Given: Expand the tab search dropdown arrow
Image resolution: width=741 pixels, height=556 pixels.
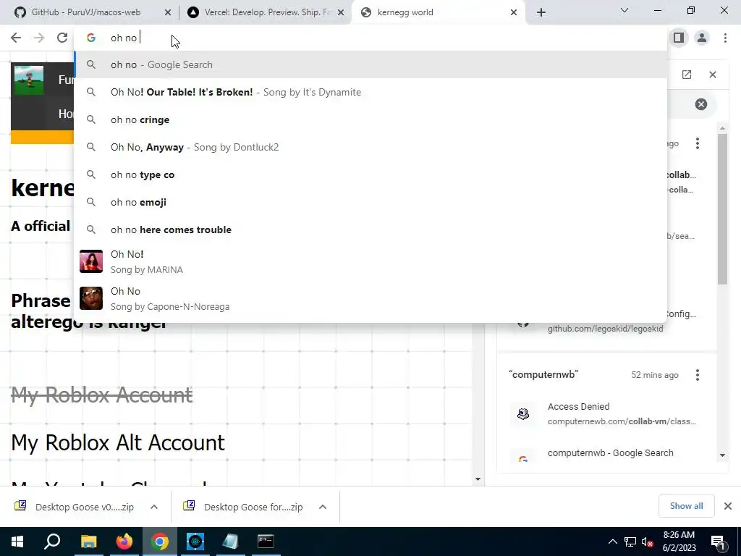Looking at the screenshot, I should (624, 10).
